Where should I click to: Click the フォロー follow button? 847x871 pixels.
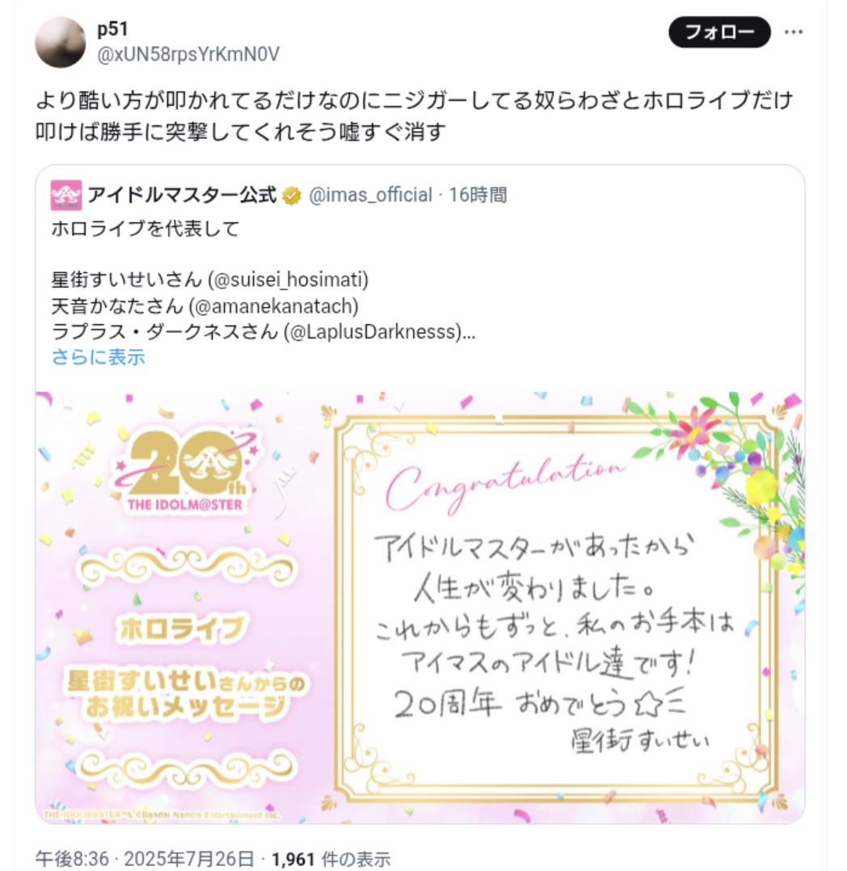coord(719,32)
